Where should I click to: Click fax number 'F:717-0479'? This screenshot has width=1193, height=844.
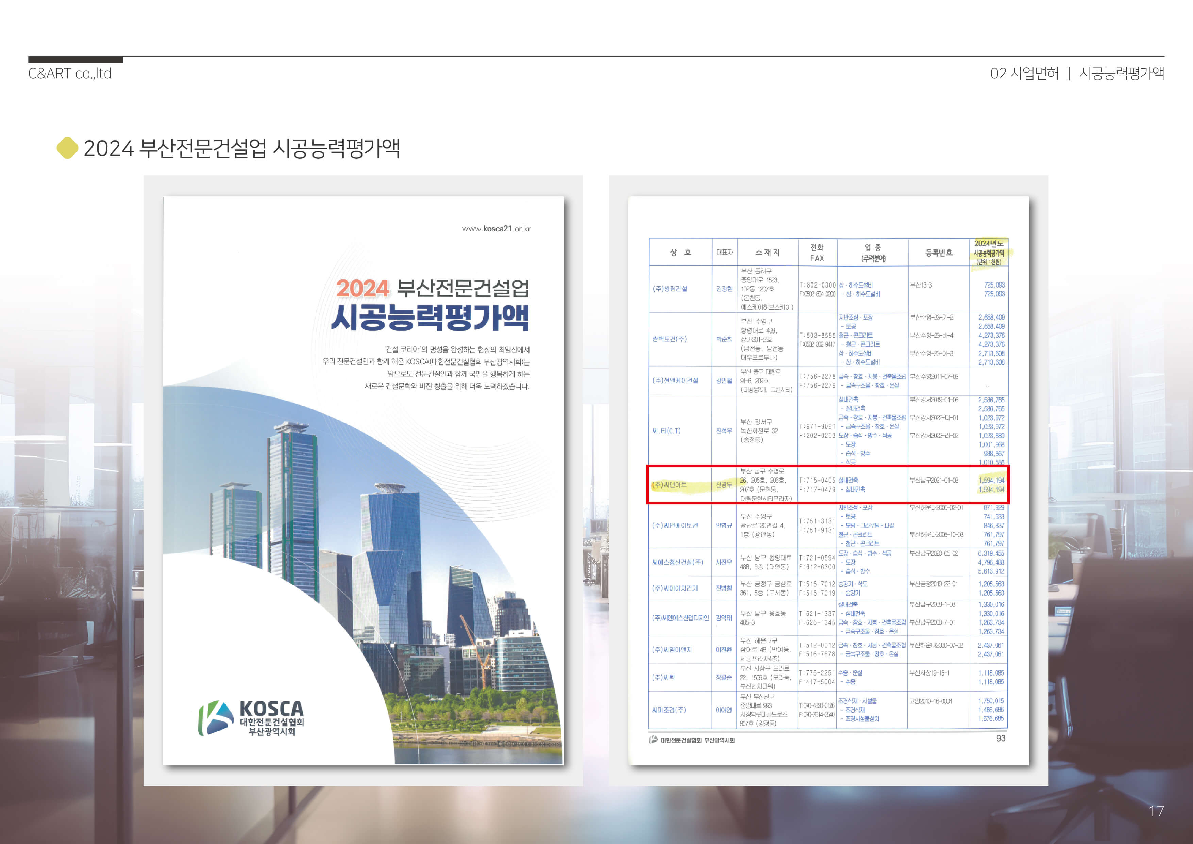click(817, 490)
